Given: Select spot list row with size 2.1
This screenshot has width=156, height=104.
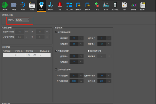Looking at the screenshot, I should pos(27,55).
